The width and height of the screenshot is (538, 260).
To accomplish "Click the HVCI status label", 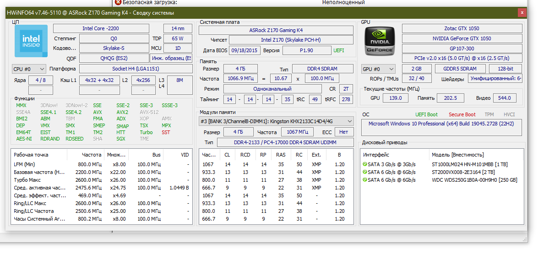I will (509, 114).
